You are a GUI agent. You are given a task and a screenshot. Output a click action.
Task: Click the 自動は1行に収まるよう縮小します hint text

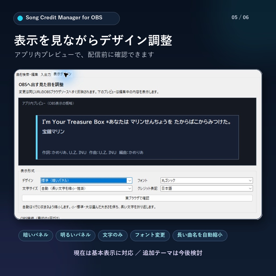point(89,207)
